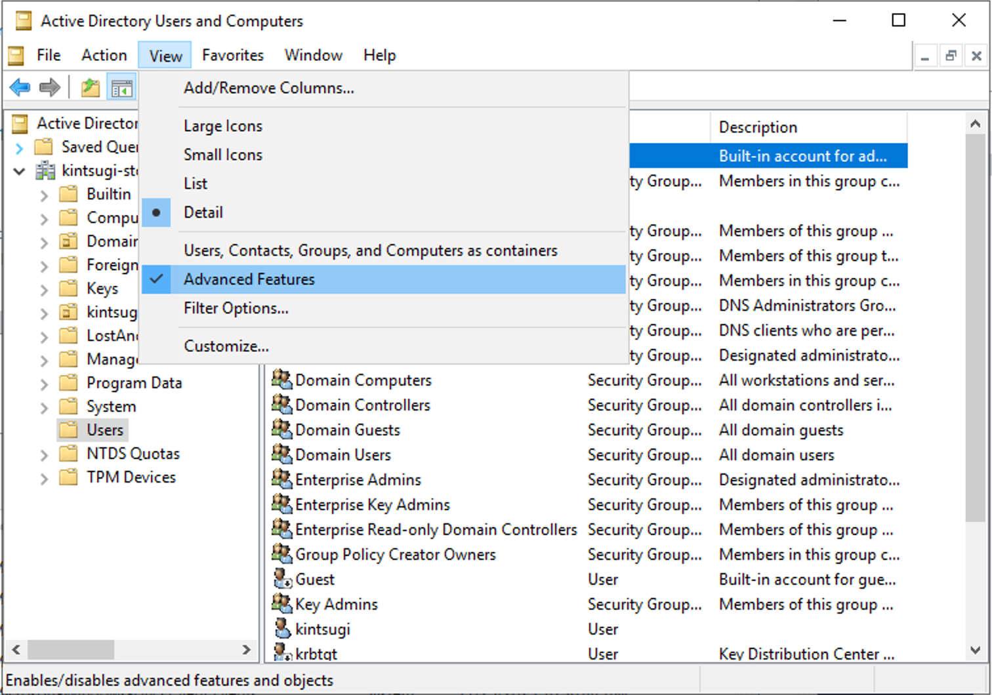Click the Builtin folder icon

click(x=68, y=194)
